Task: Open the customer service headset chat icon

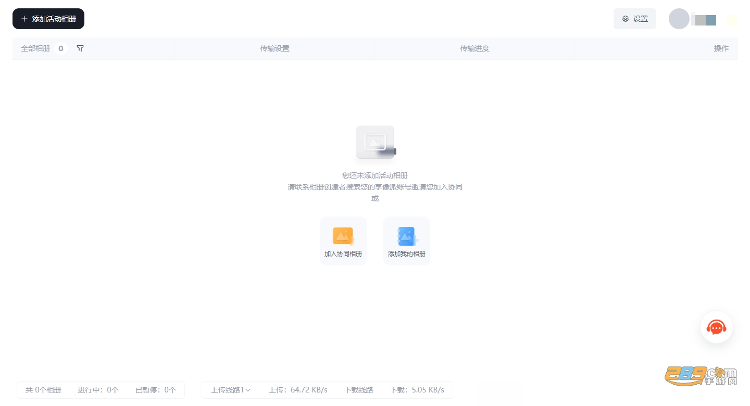Action: 717,327
